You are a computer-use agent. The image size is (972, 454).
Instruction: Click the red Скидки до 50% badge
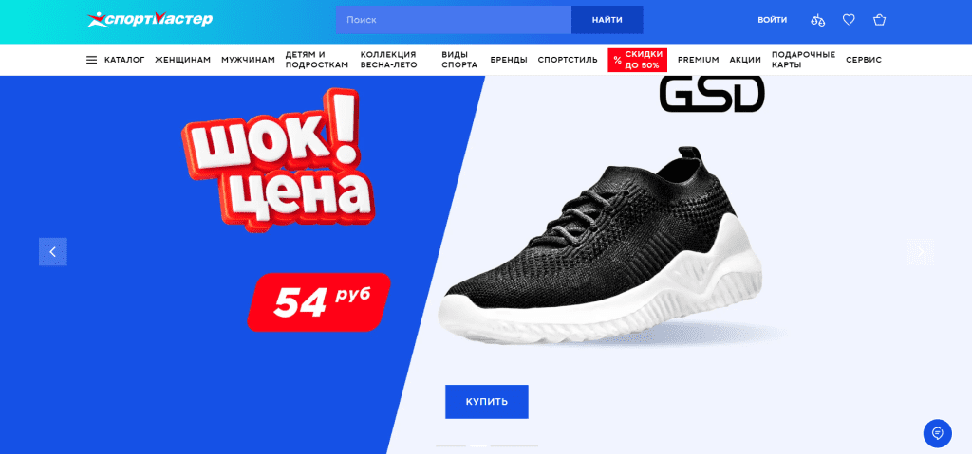point(638,60)
